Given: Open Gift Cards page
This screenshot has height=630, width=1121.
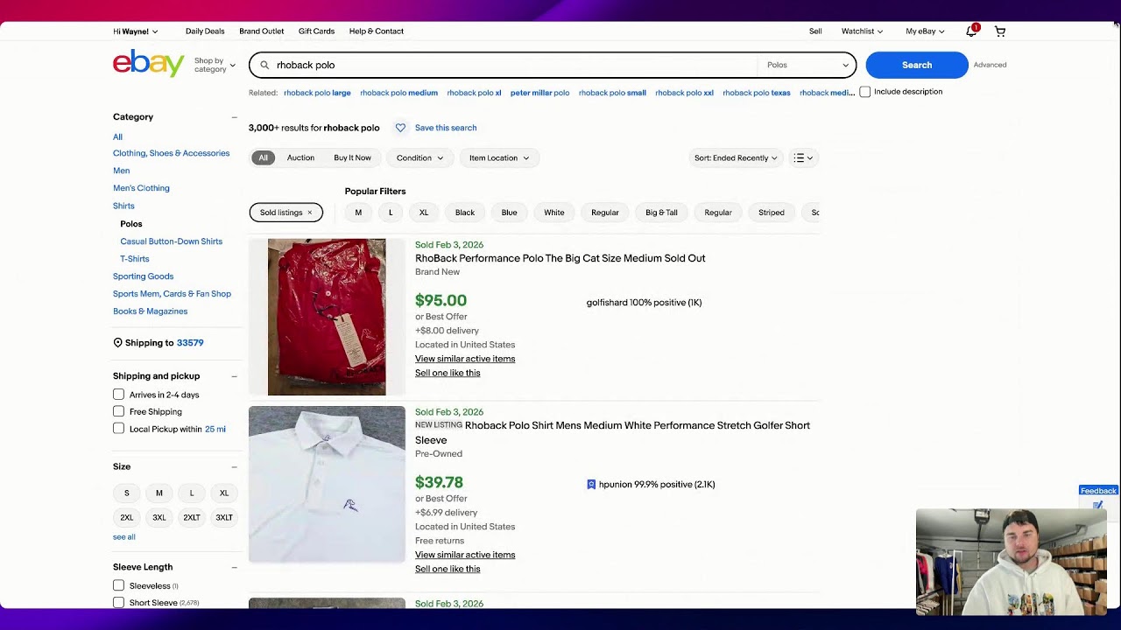Looking at the screenshot, I should pyautogui.click(x=316, y=31).
